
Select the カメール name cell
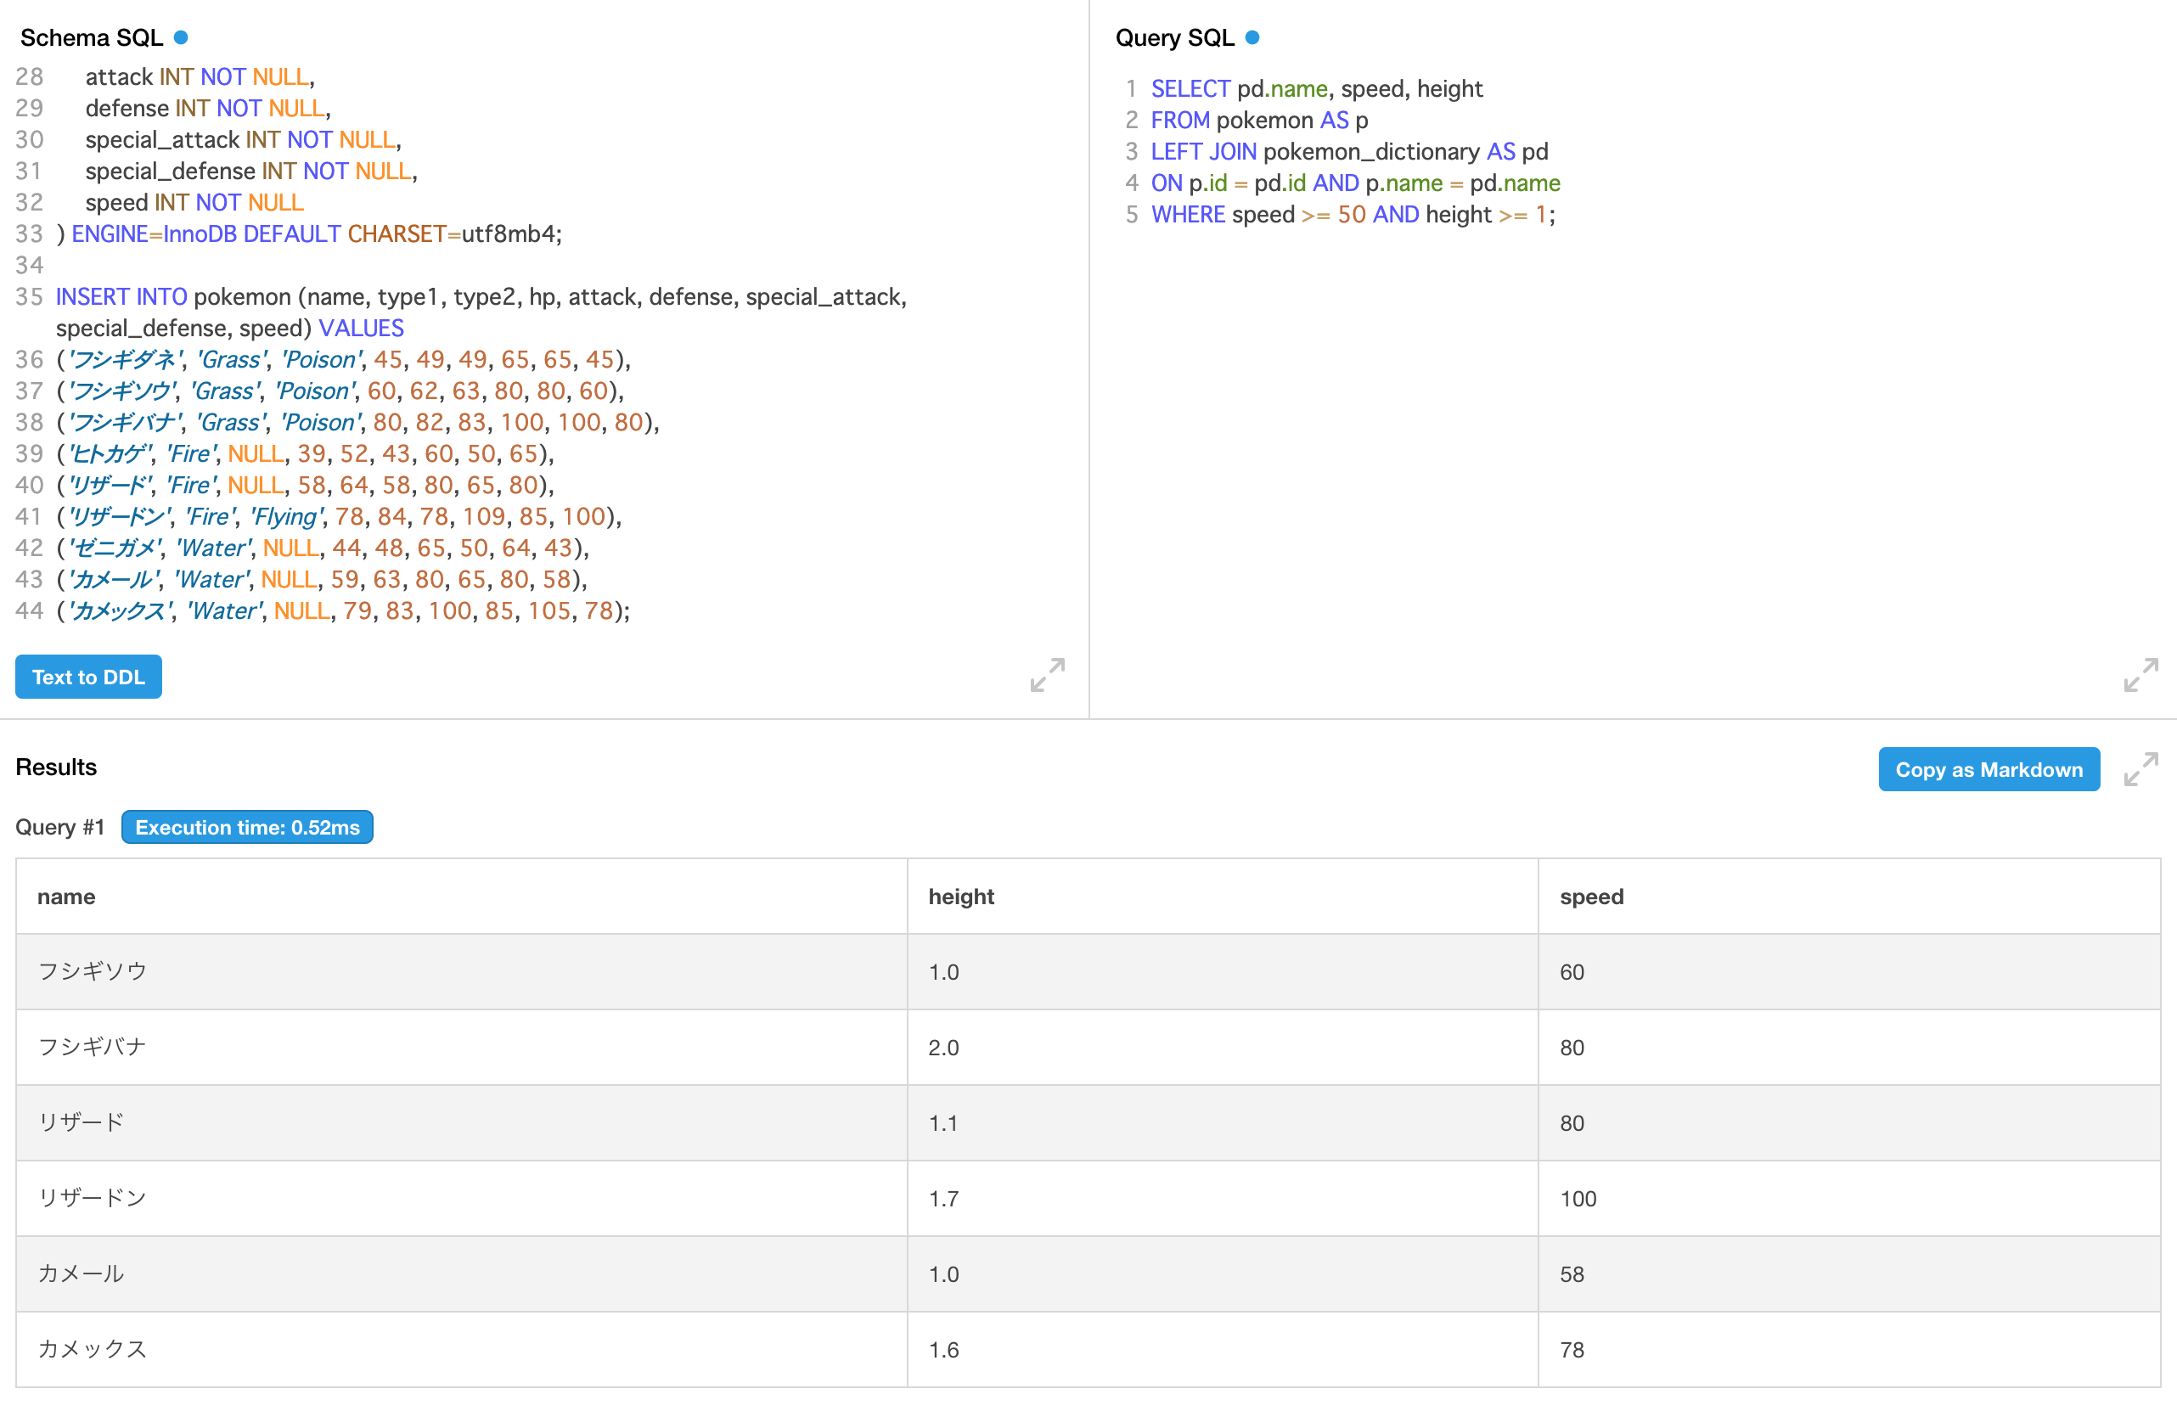coord(462,1273)
